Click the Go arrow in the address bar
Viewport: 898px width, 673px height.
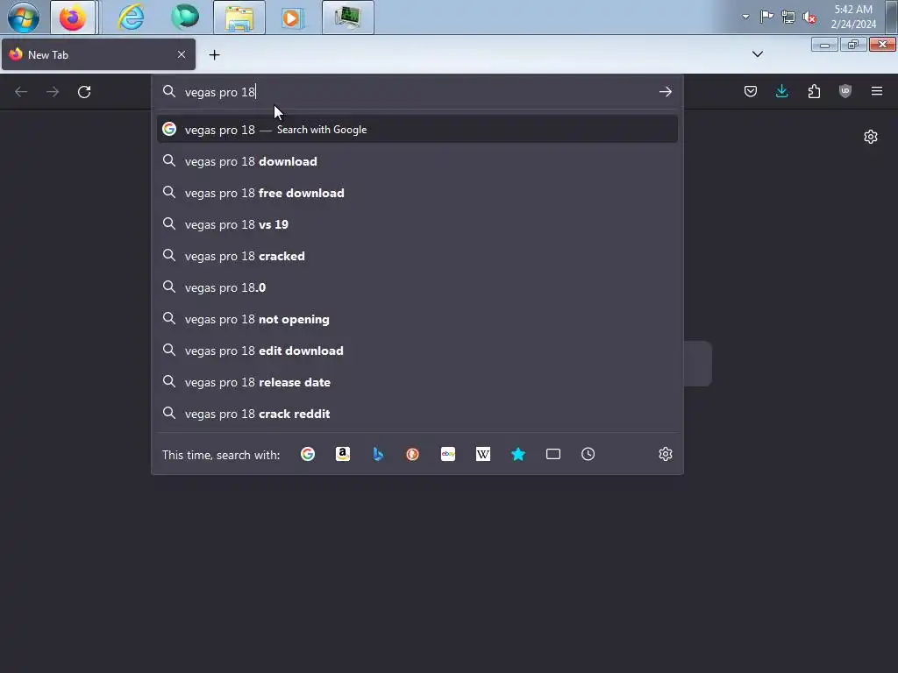[665, 91]
